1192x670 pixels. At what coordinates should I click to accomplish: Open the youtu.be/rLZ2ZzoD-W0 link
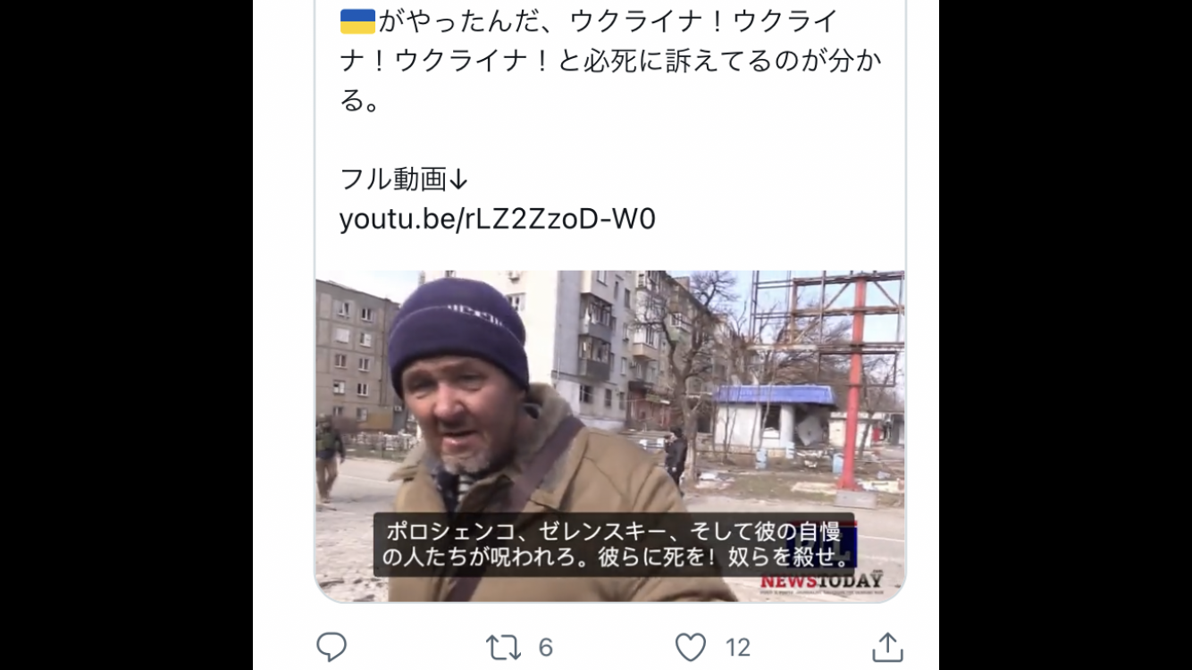[498, 219]
